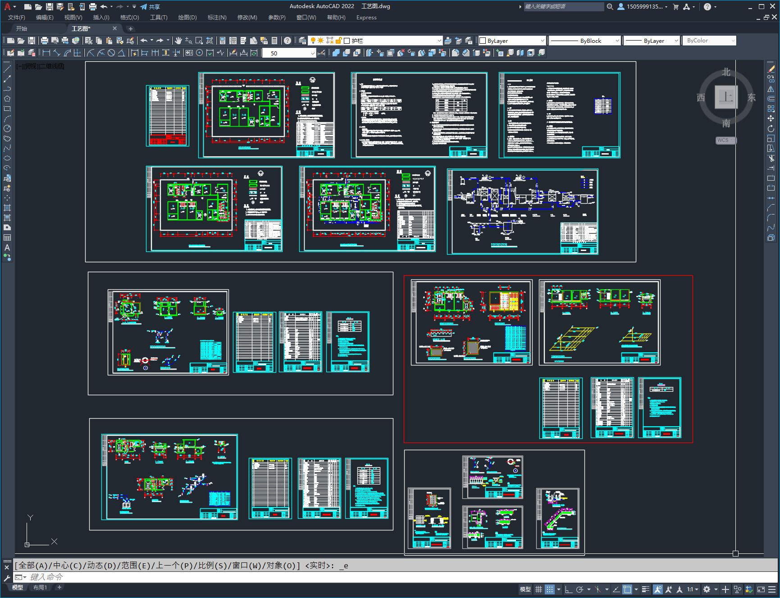This screenshot has width=780, height=598.
Task: Expand the annotation scale 1:1 dropdown
Action: (693, 589)
